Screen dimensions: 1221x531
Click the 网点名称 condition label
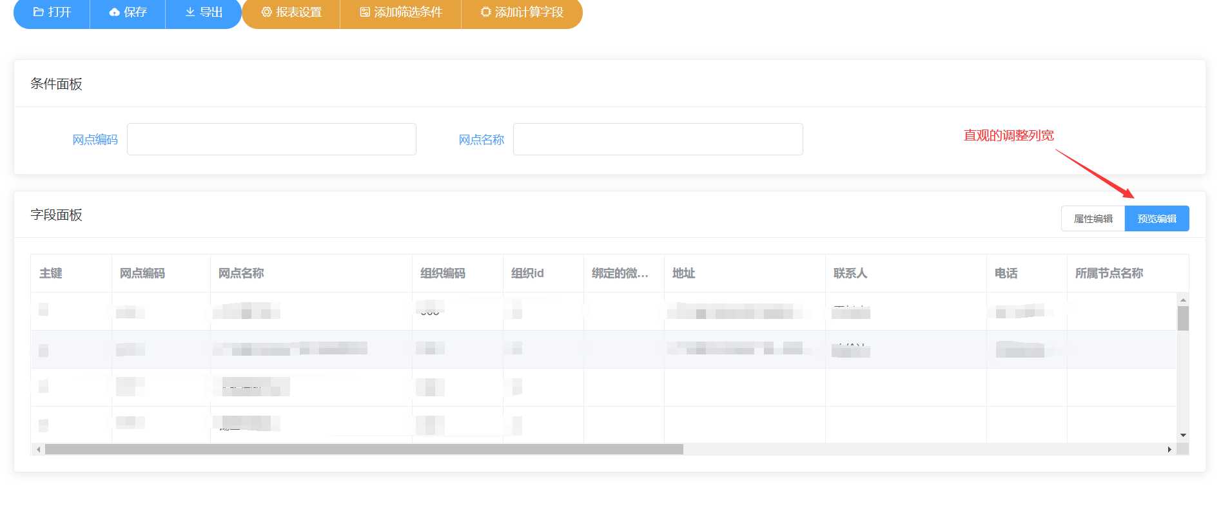click(482, 140)
